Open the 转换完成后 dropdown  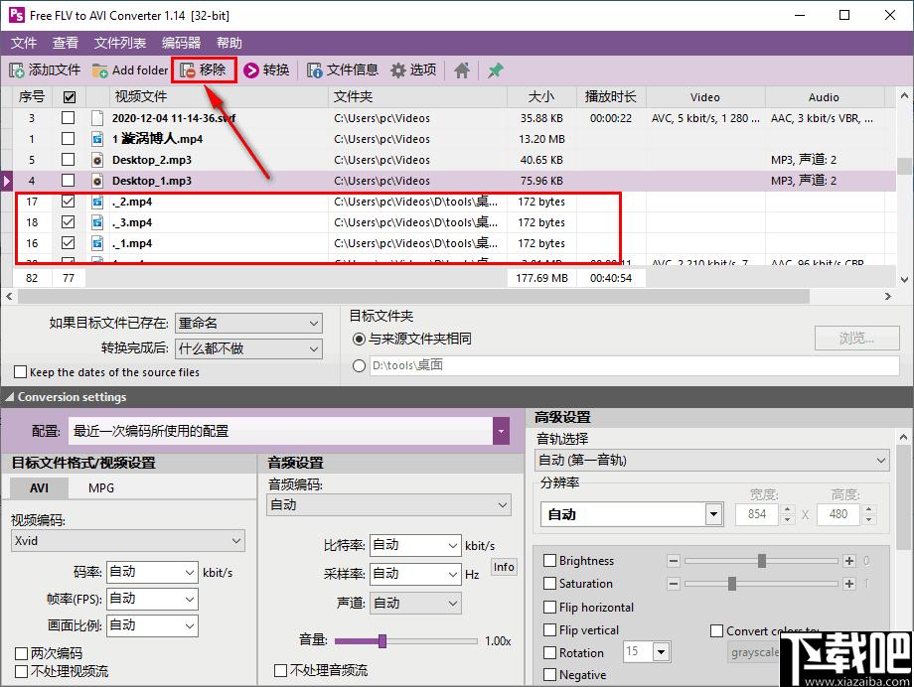click(248, 348)
